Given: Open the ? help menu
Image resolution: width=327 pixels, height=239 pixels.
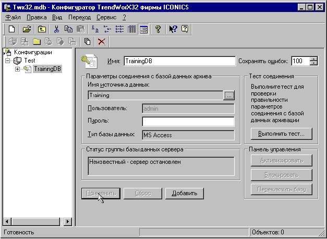Looking at the screenshot, I should 124,17.
